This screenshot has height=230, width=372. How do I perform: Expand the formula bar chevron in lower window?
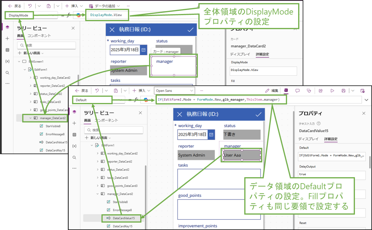[367, 100]
